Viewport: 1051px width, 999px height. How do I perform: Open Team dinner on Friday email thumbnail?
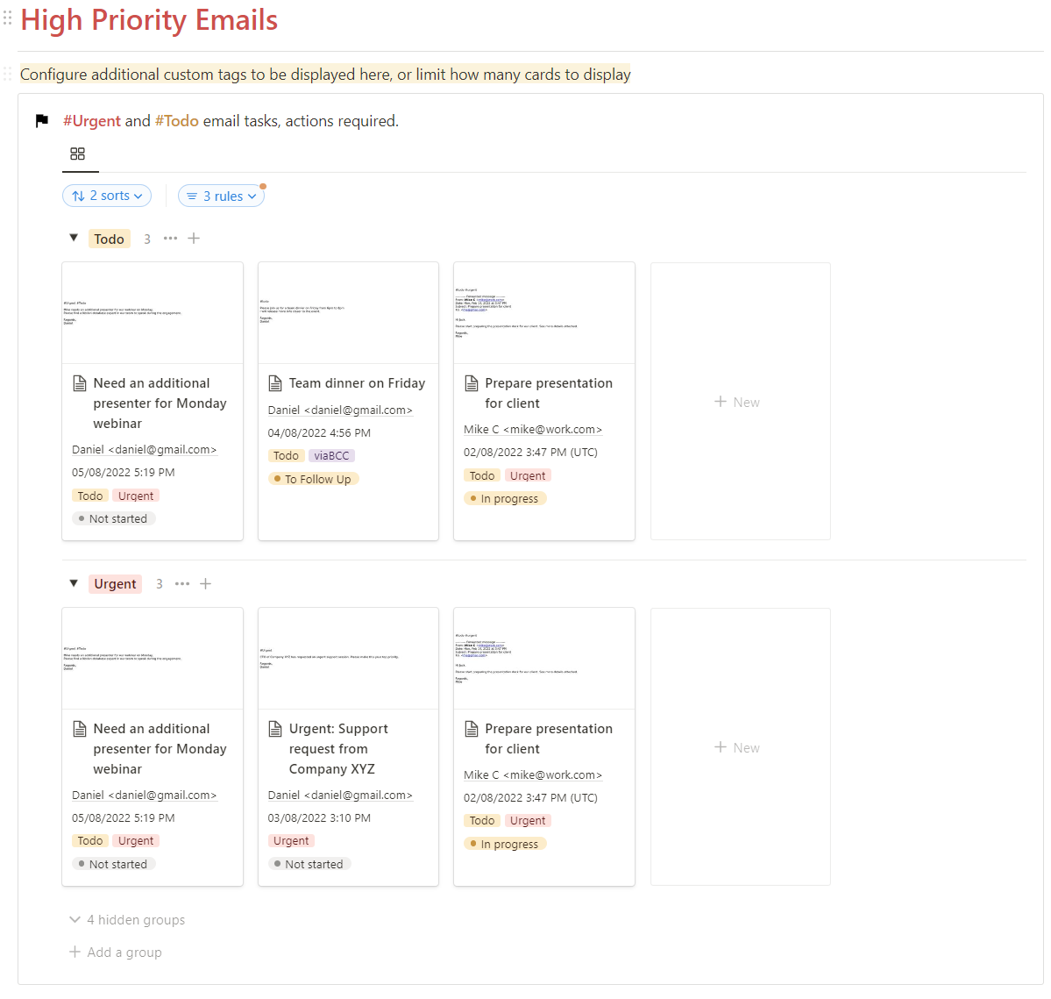coord(348,313)
